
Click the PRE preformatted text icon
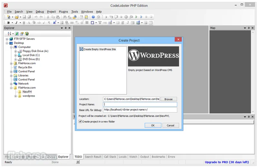point(105,23)
